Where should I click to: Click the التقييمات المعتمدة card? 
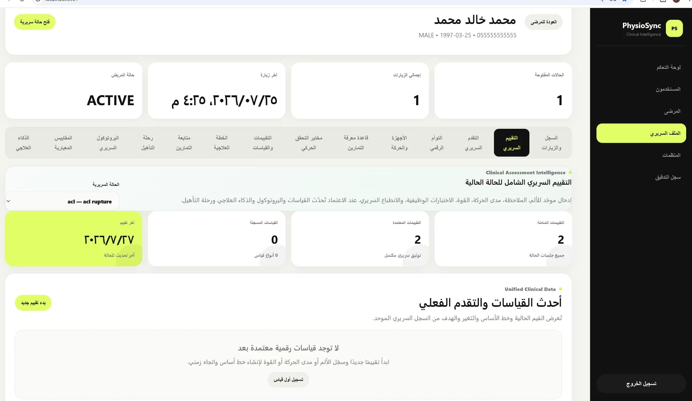[x=360, y=239]
